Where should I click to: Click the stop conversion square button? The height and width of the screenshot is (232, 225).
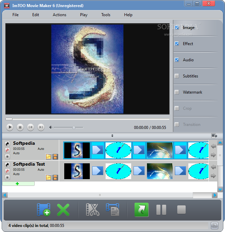point(181,210)
